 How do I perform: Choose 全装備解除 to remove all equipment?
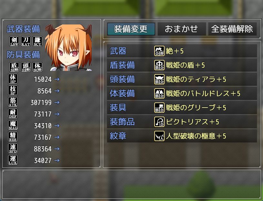[x=232, y=29]
